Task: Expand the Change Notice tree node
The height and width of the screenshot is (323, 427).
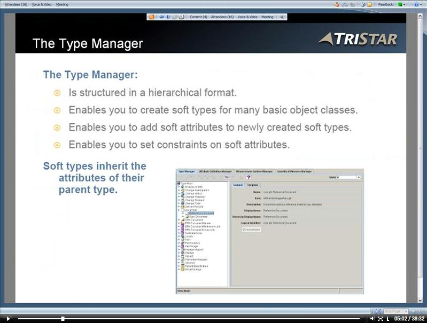Action: [x=178, y=194]
